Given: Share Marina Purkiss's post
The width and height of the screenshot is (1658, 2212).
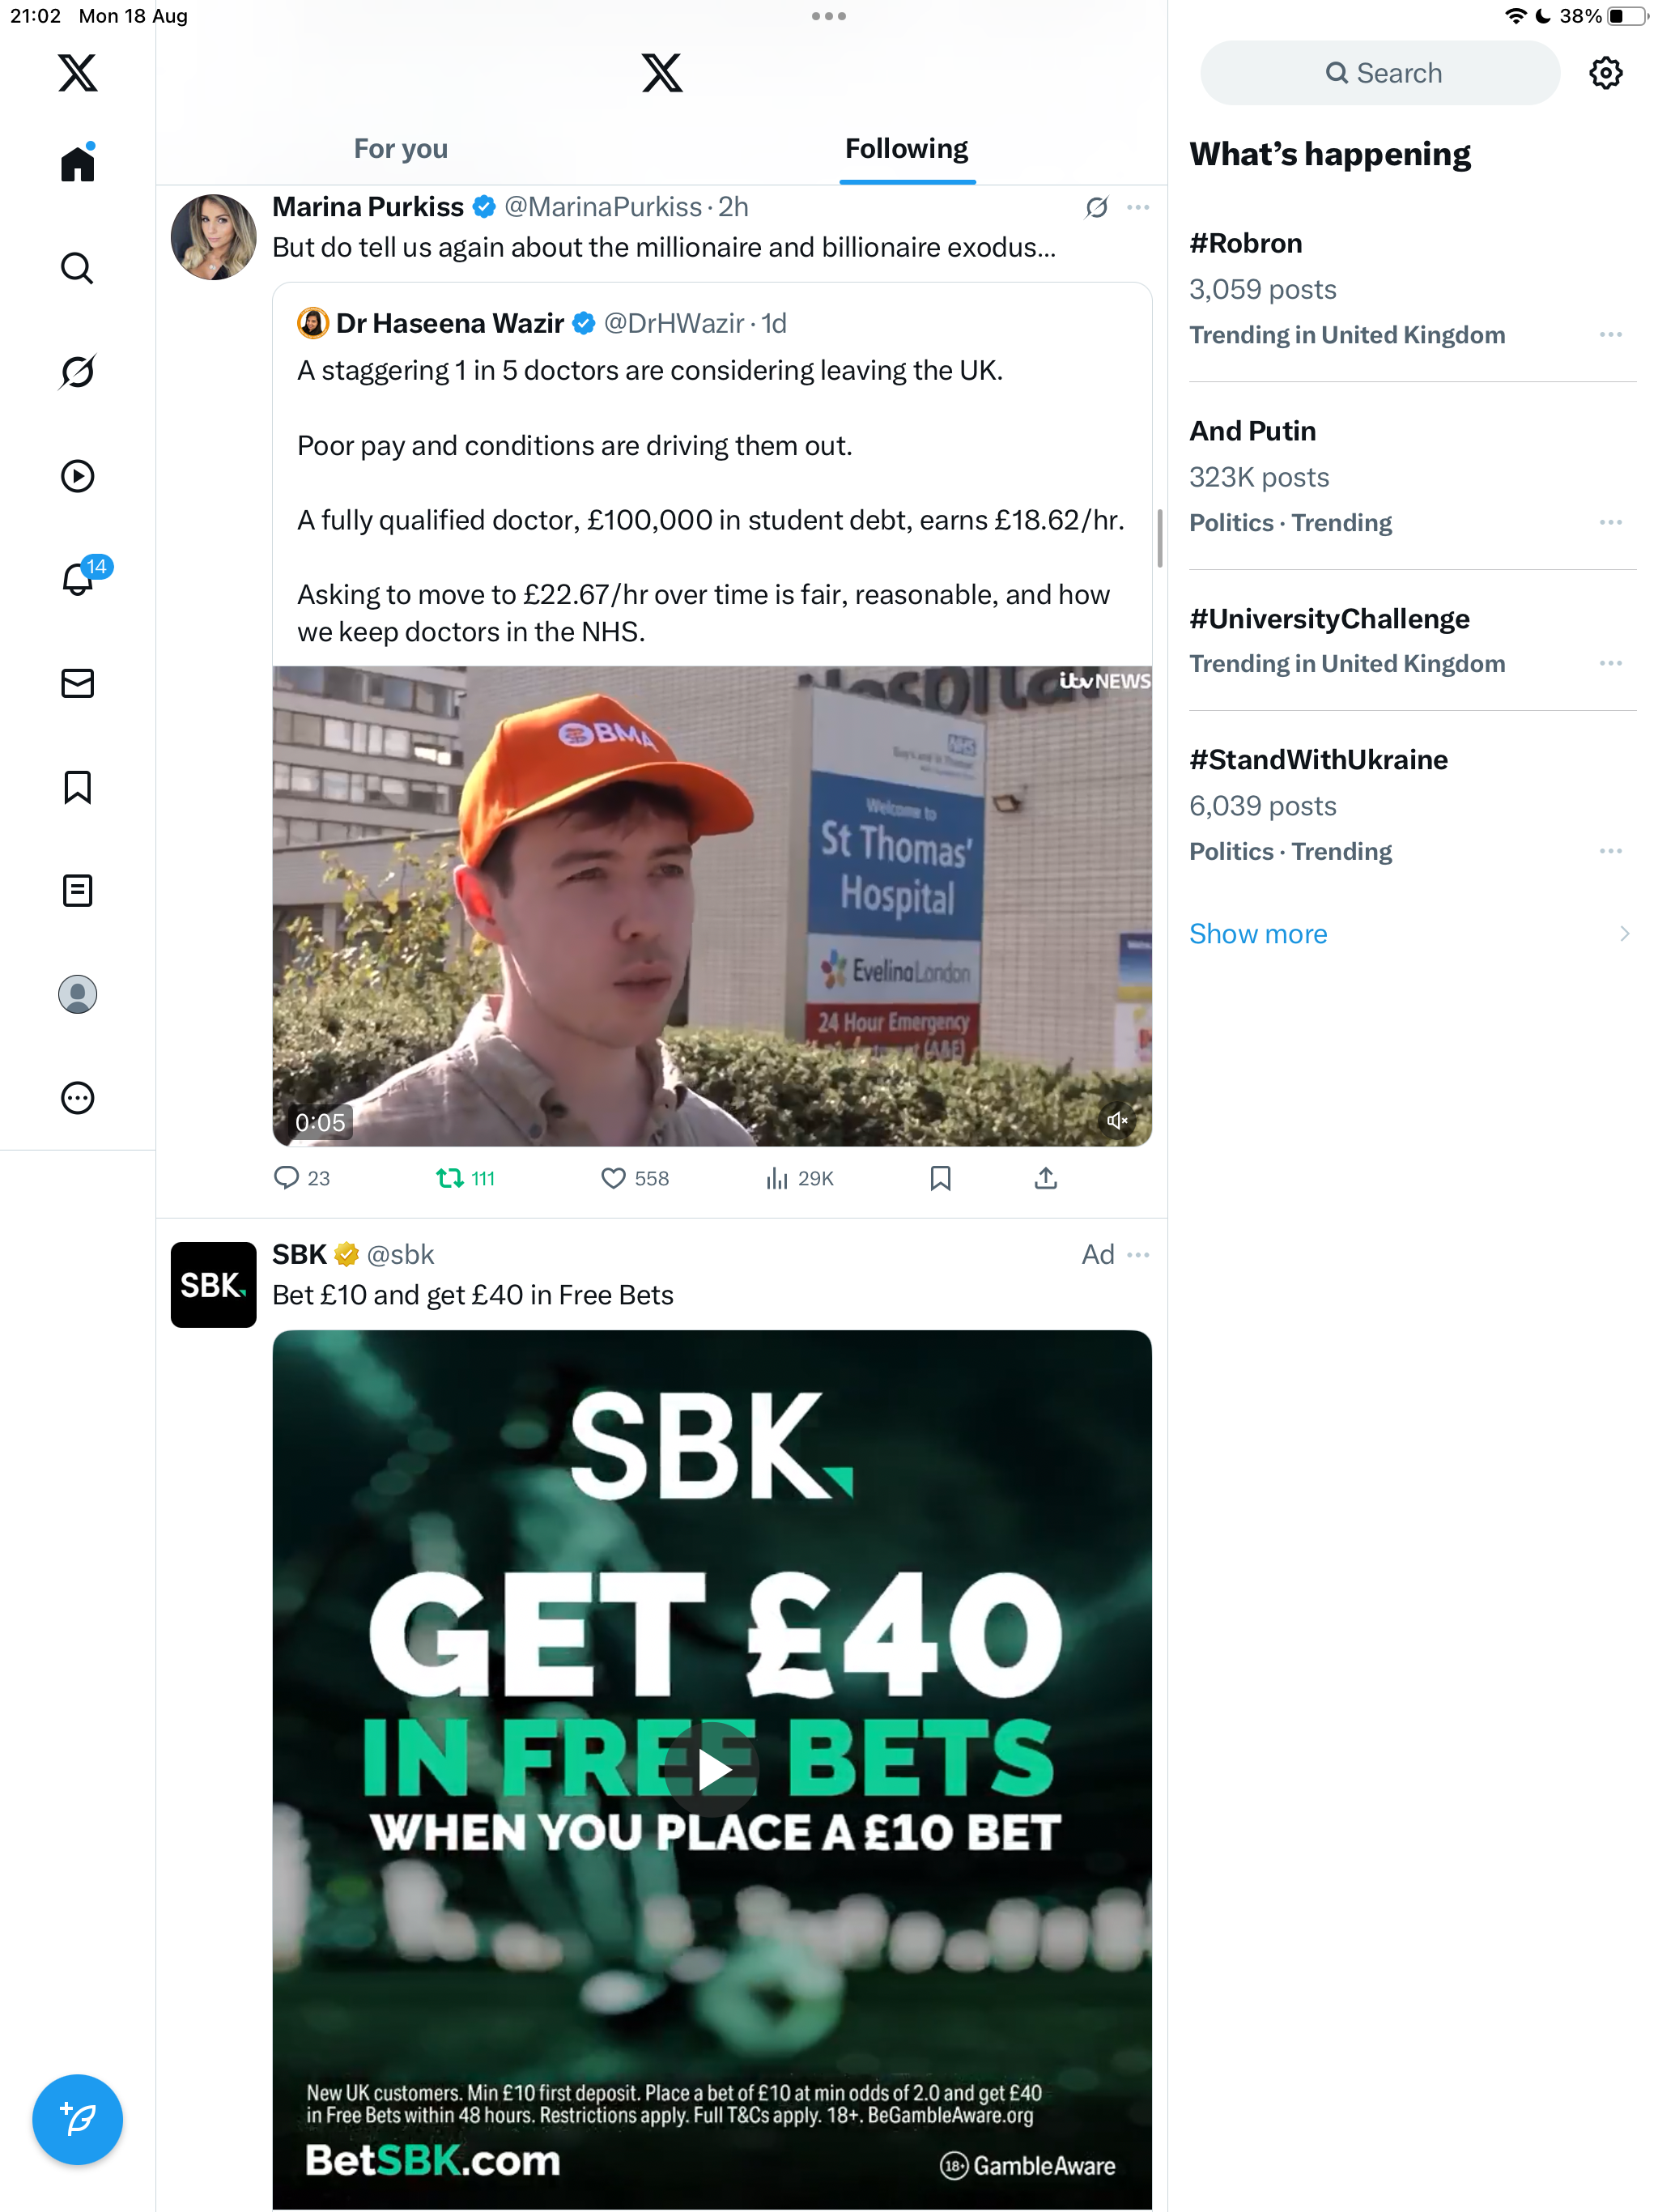Looking at the screenshot, I should pyautogui.click(x=1046, y=1178).
